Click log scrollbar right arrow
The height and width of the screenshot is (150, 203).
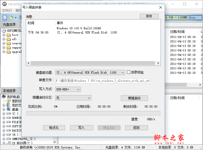pos(158,63)
